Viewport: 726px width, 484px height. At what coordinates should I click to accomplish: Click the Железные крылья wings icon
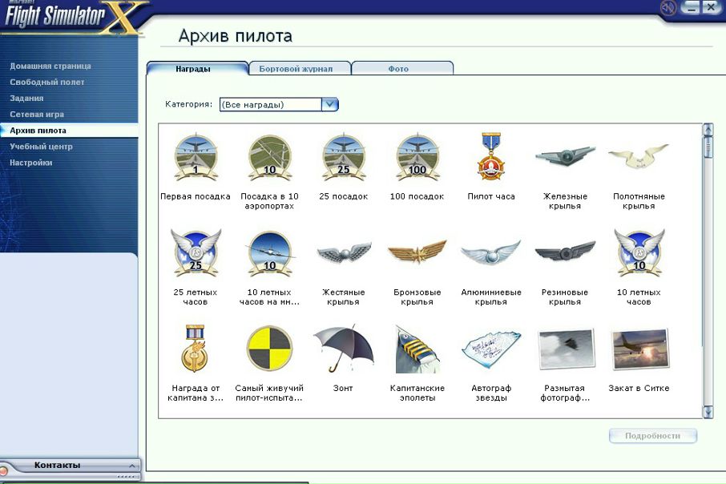pyautogui.click(x=565, y=156)
